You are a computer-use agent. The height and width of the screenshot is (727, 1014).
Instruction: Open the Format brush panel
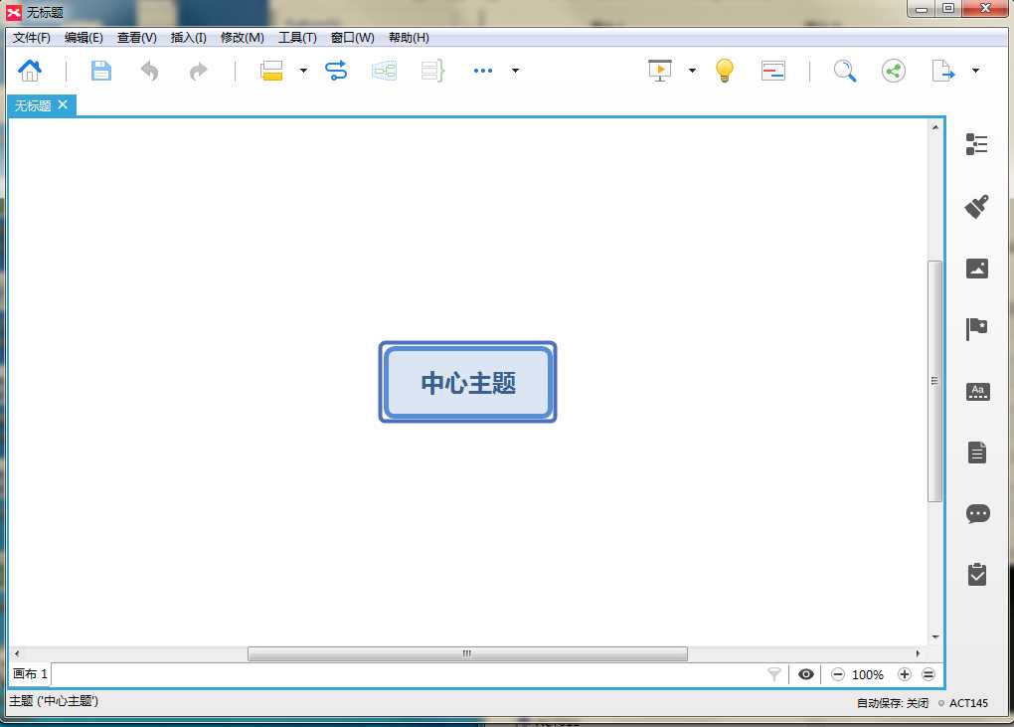coord(976,206)
